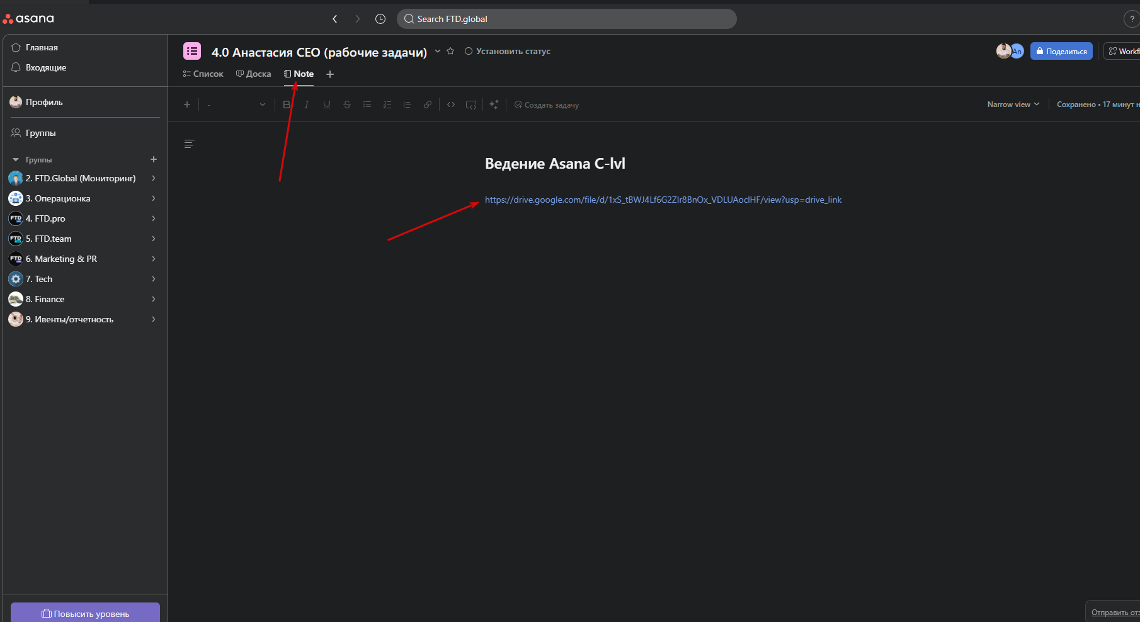Expand the 9. Ивенты/отчетность chevron
Image resolution: width=1140 pixels, height=622 pixels.
(x=154, y=319)
